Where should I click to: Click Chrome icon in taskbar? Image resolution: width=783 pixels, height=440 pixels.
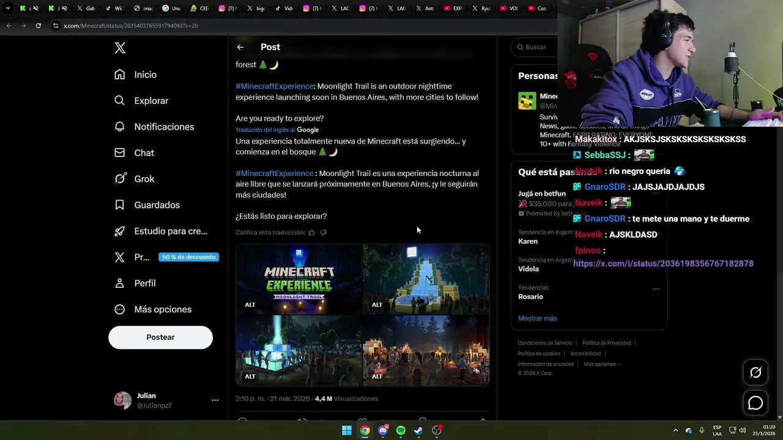365,430
